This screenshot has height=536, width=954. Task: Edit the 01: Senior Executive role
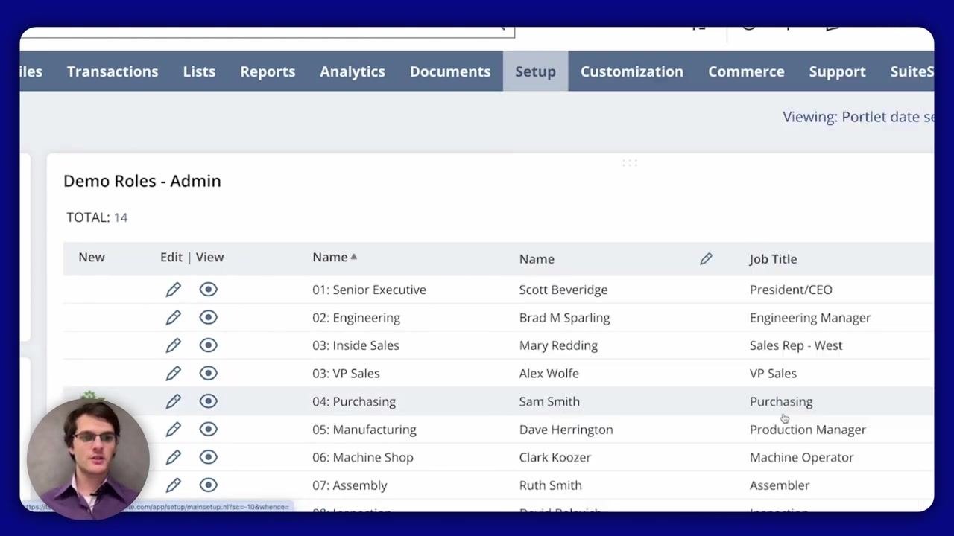173,290
